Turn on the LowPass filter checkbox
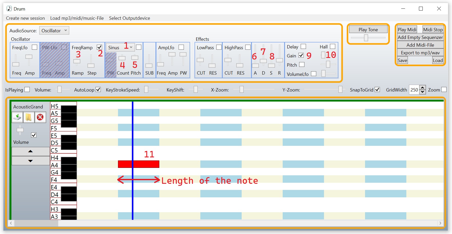Screen dimensions: 452x234 click(x=219, y=47)
